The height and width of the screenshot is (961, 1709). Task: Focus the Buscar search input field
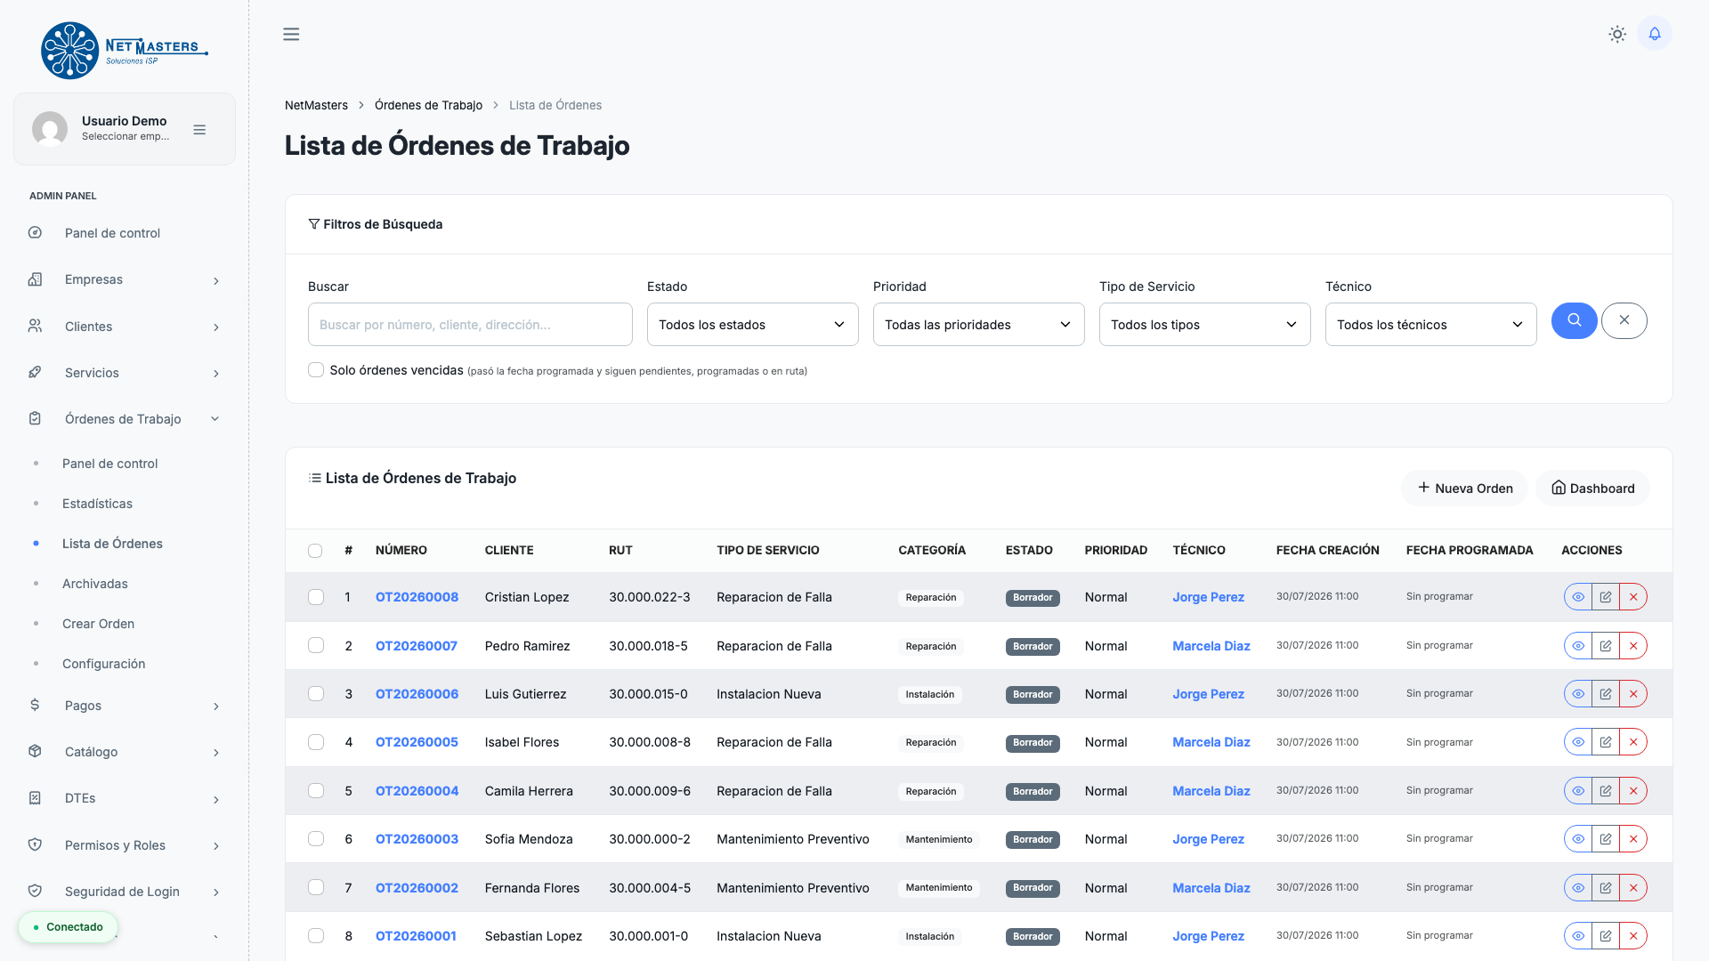click(470, 325)
